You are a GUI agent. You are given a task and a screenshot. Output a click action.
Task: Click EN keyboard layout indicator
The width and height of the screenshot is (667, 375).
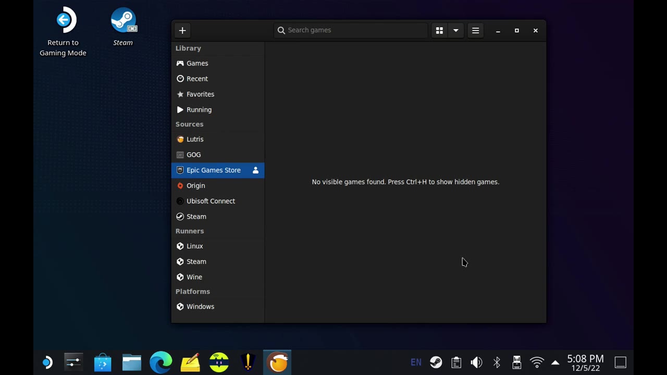(416, 362)
